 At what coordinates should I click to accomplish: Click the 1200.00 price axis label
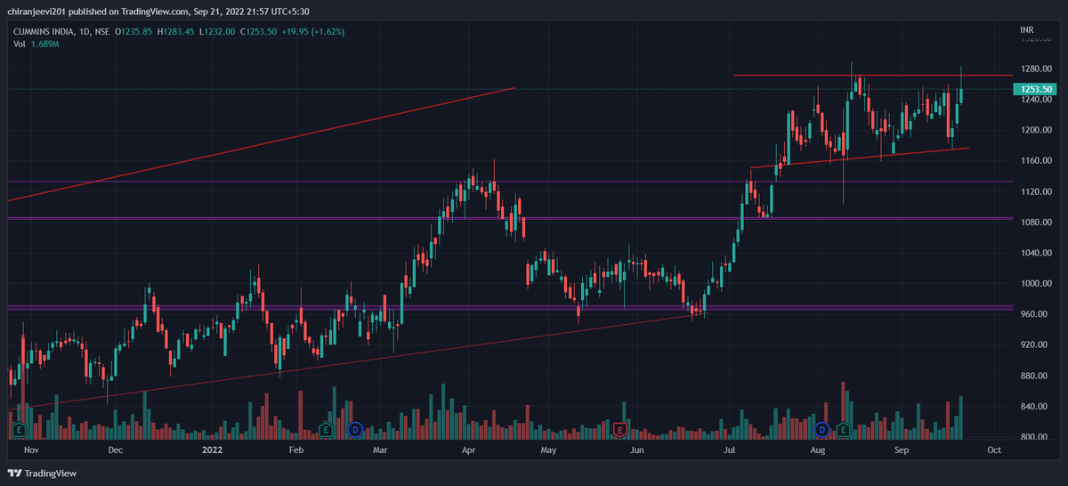click(1036, 130)
